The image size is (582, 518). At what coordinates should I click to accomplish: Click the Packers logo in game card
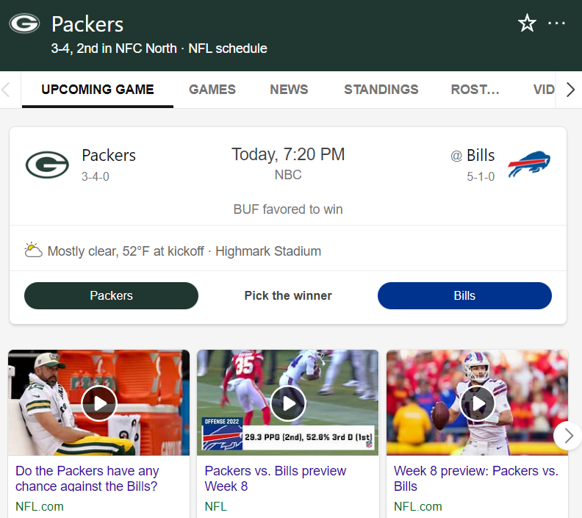[47, 165]
